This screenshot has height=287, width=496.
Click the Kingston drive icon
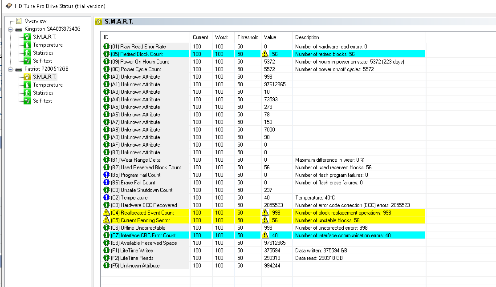(19, 29)
